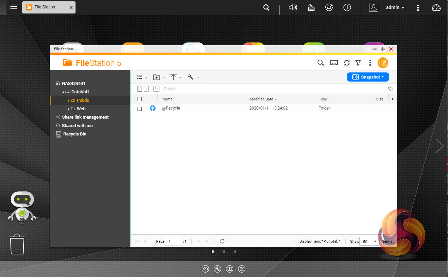The width and height of the screenshot is (448, 277).
Task: Open the admin account dropdown
Action: [395, 7]
